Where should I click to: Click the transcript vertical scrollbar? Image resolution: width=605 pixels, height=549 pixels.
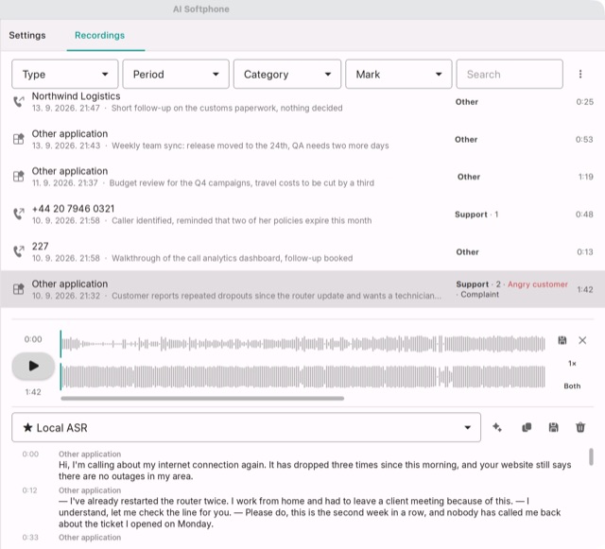click(x=591, y=456)
